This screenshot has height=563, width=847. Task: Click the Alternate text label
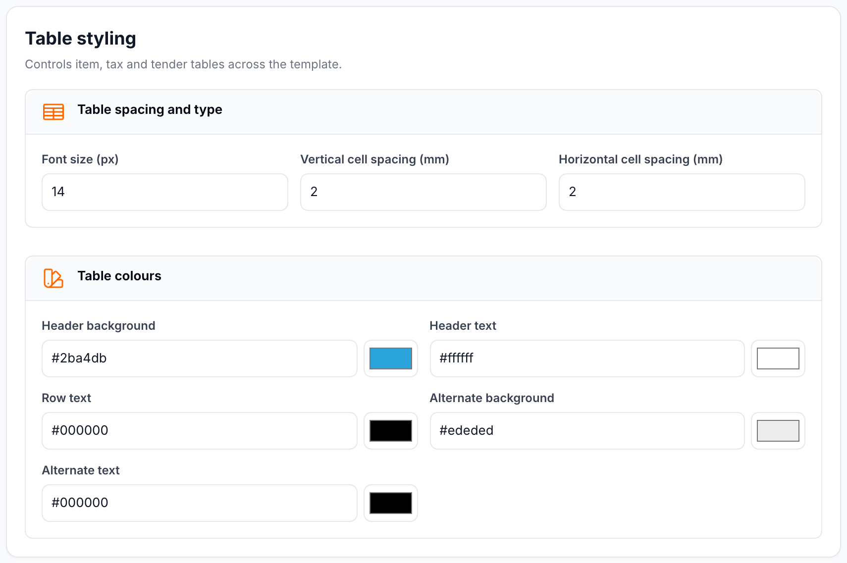pyautogui.click(x=81, y=470)
